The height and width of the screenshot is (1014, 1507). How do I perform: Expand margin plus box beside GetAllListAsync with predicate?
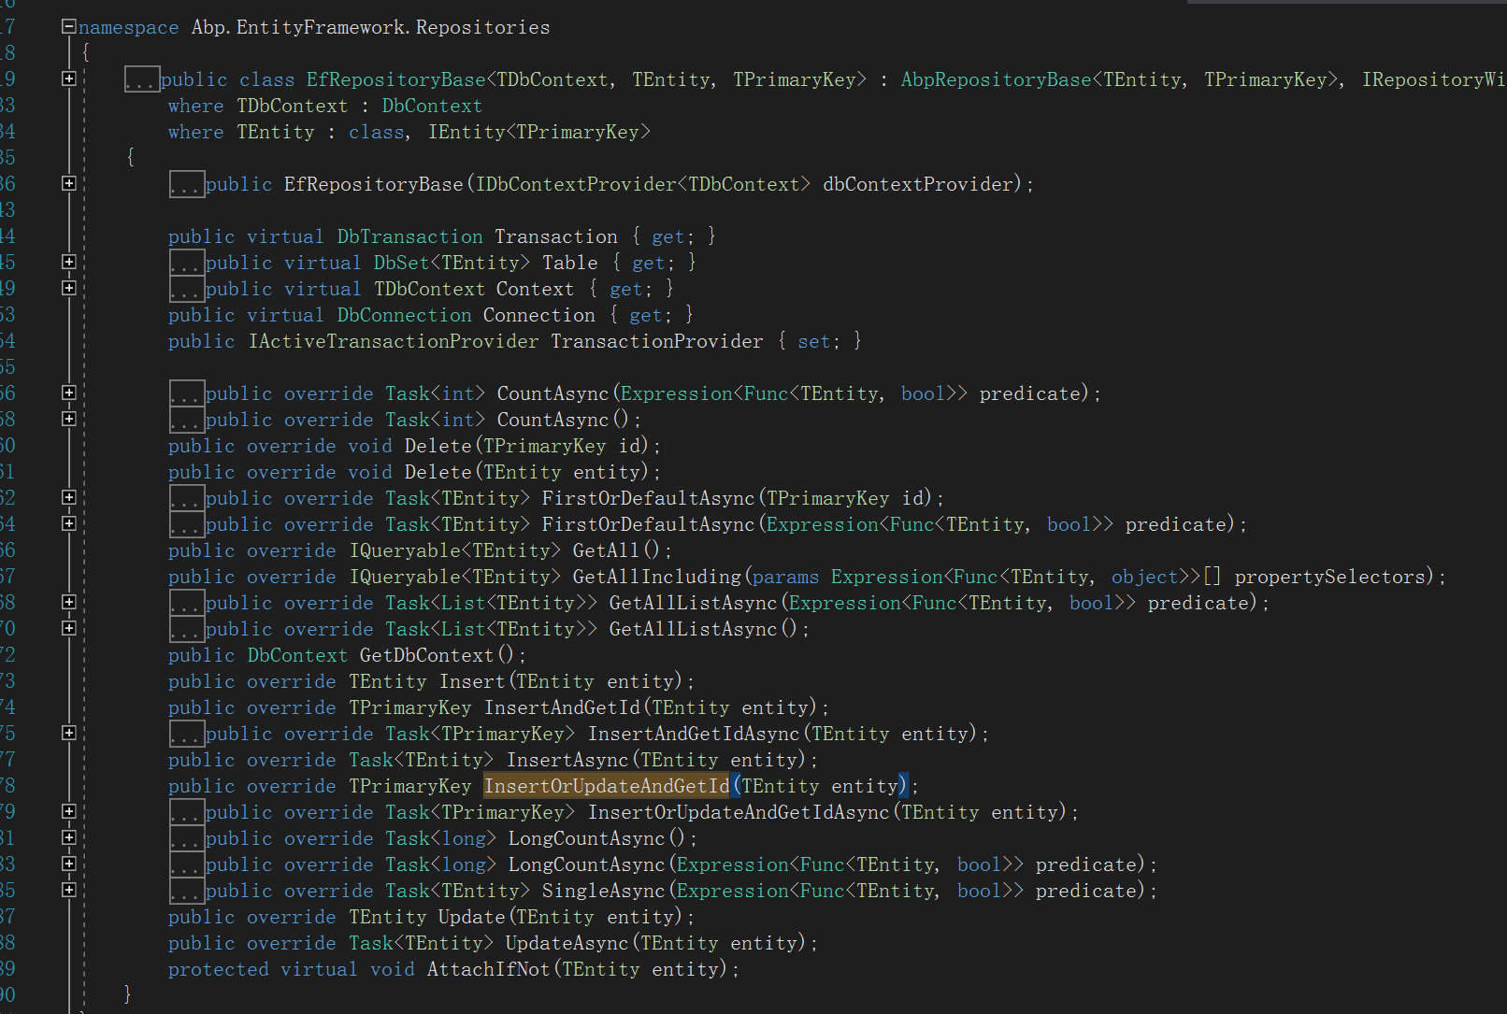[68, 603]
